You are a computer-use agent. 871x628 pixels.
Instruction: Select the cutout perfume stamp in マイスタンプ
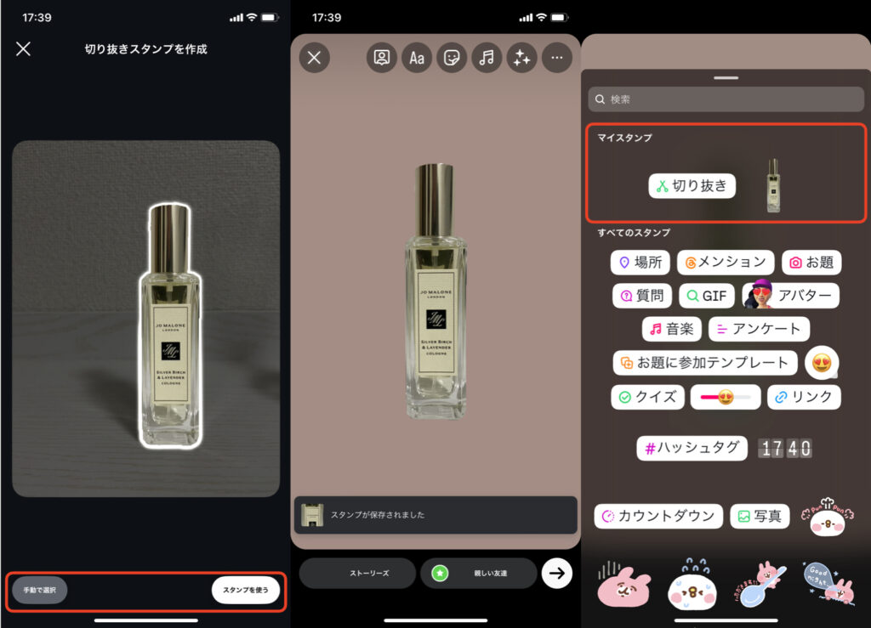click(x=775, y=185)
